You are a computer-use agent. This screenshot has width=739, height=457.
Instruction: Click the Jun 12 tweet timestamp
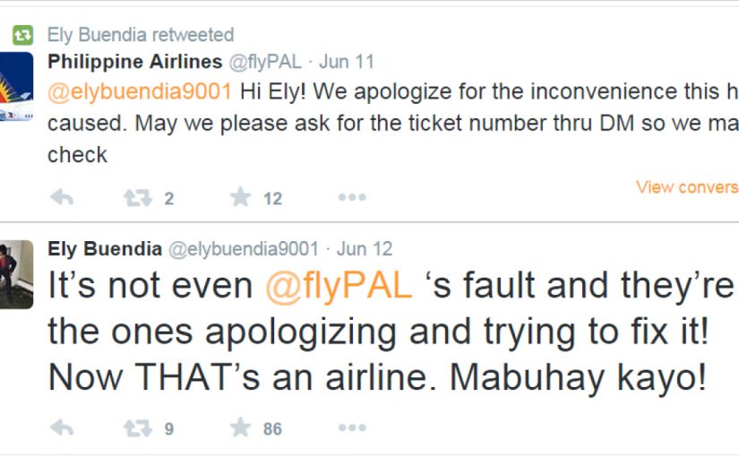click(x=364, y=249)
